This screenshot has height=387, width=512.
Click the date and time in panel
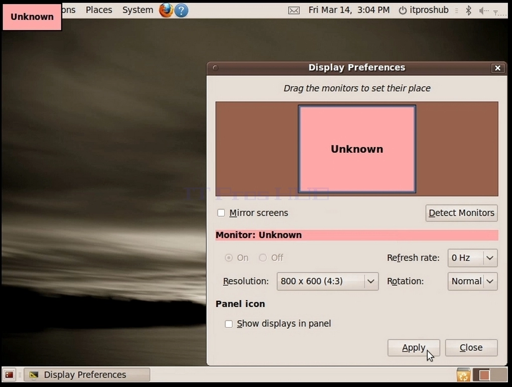(349, 10)
